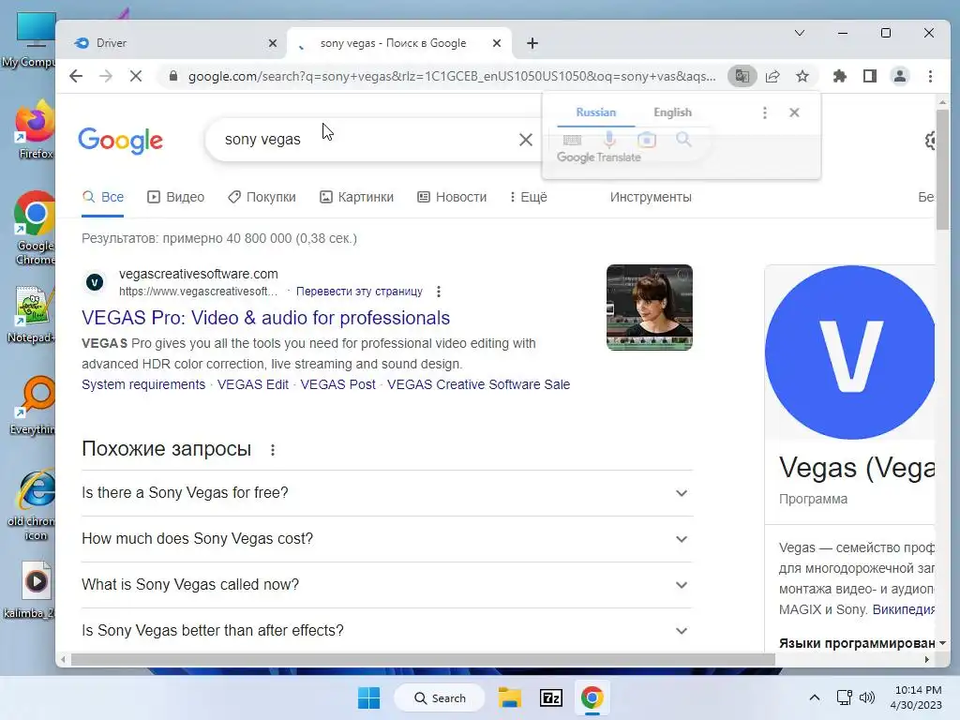This screenshot has height=720, width=960.
Task: Click the volume speaker tray icon
Action: (867, 697)
